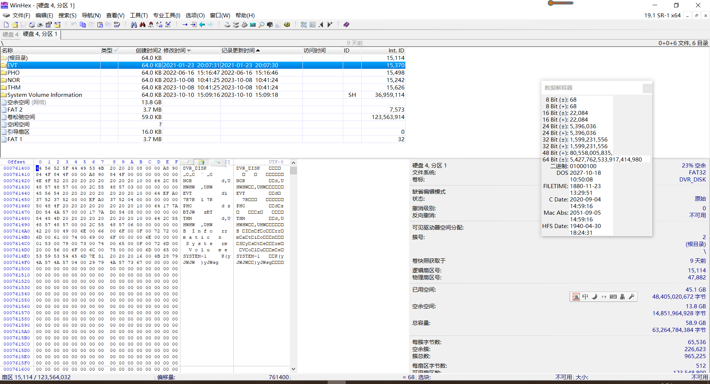Click the Find Text binoculars icon

134,25
